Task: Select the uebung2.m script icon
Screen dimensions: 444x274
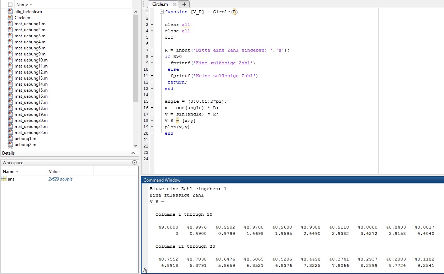Action: pos(10,145)
